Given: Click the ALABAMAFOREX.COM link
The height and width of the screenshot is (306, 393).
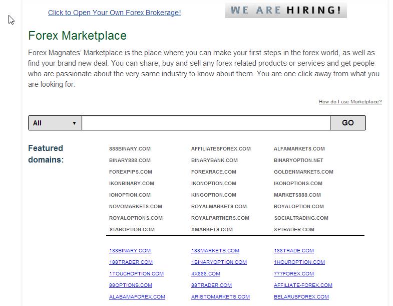Looking at the screenshot, I should [x=137, y=297].
